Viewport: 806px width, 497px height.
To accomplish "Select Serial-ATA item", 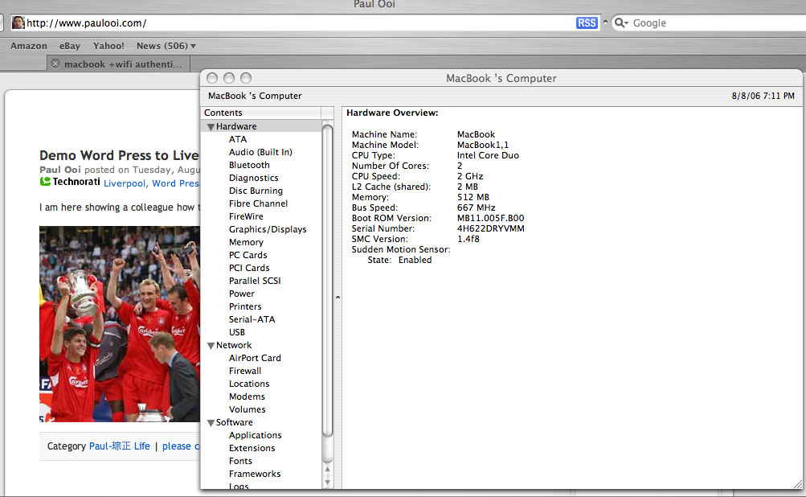I will (x=252, y=319).
